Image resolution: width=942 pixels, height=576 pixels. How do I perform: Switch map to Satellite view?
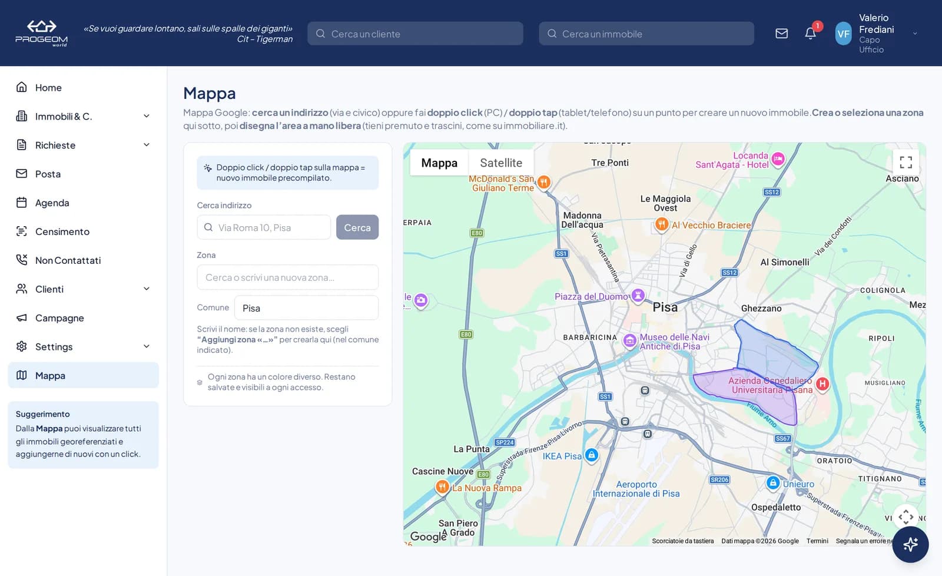[x=501, y=163]
